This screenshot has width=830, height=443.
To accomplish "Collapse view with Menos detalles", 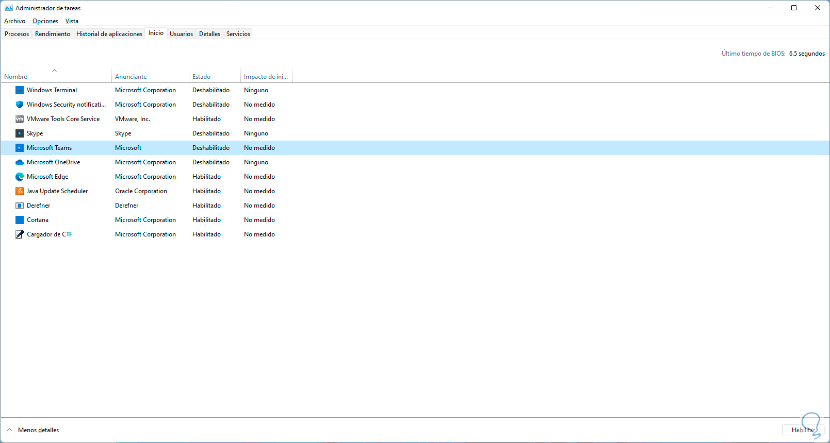I will click(33, 430).
